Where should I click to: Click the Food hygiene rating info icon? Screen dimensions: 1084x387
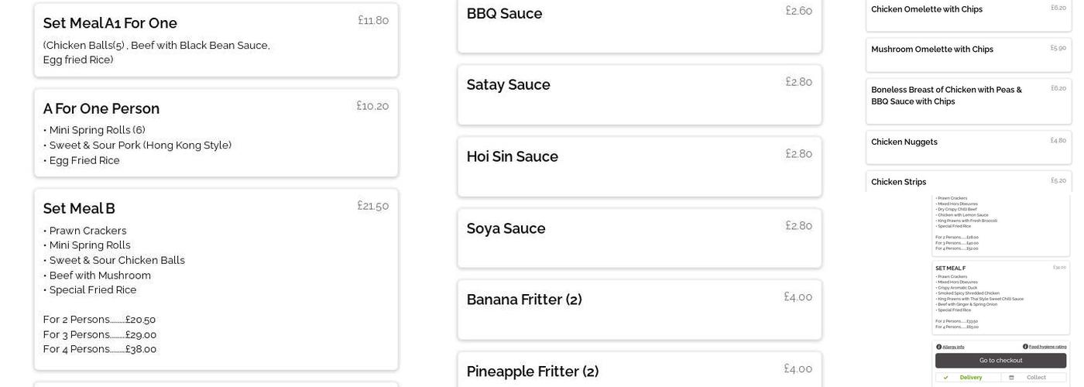[1026, 347]
